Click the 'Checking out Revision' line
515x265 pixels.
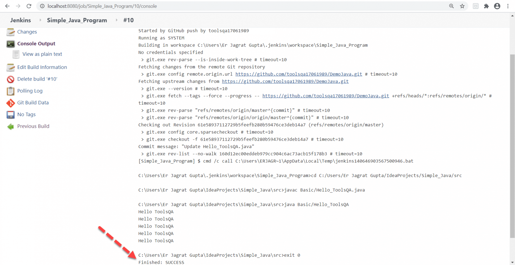click(261, 125)
